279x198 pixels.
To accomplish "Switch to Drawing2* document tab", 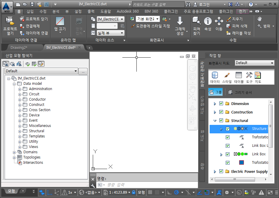I will tap(19, 48).
